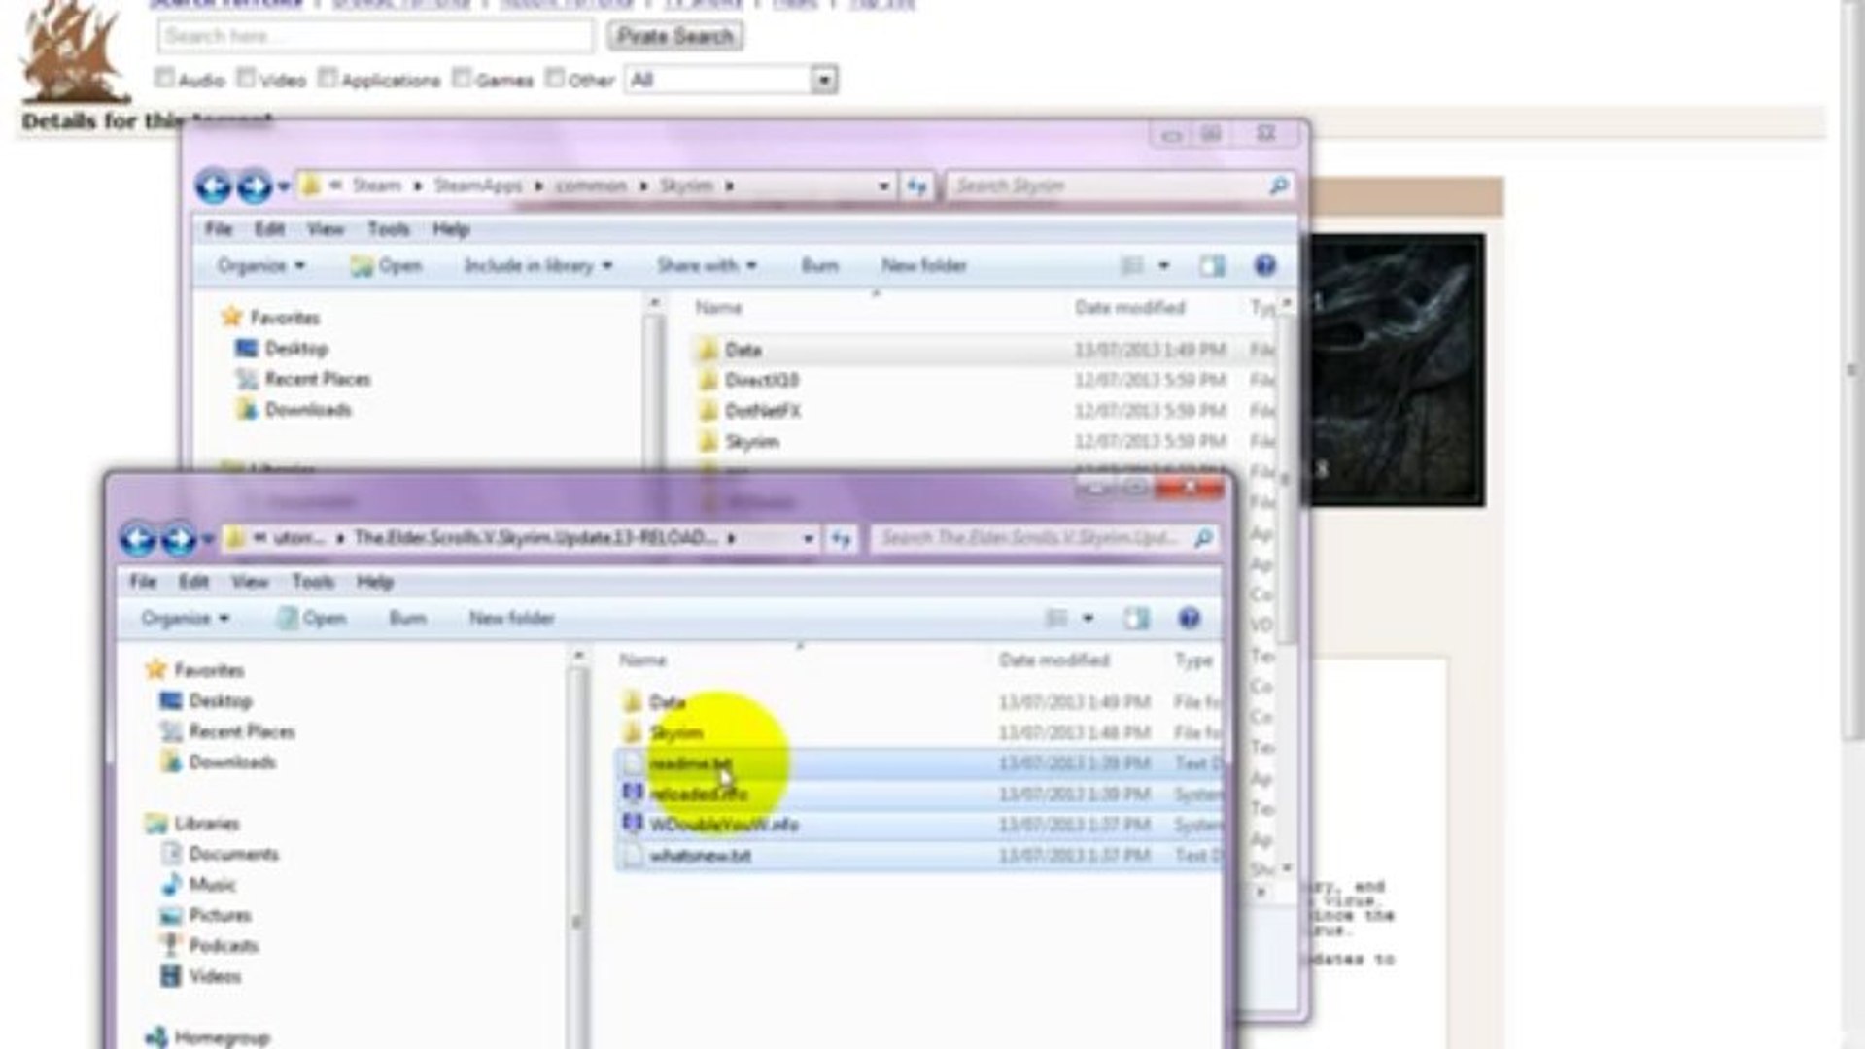
Task: Show preview pane in Skyrim Steam window
Action: (1211, 265)
